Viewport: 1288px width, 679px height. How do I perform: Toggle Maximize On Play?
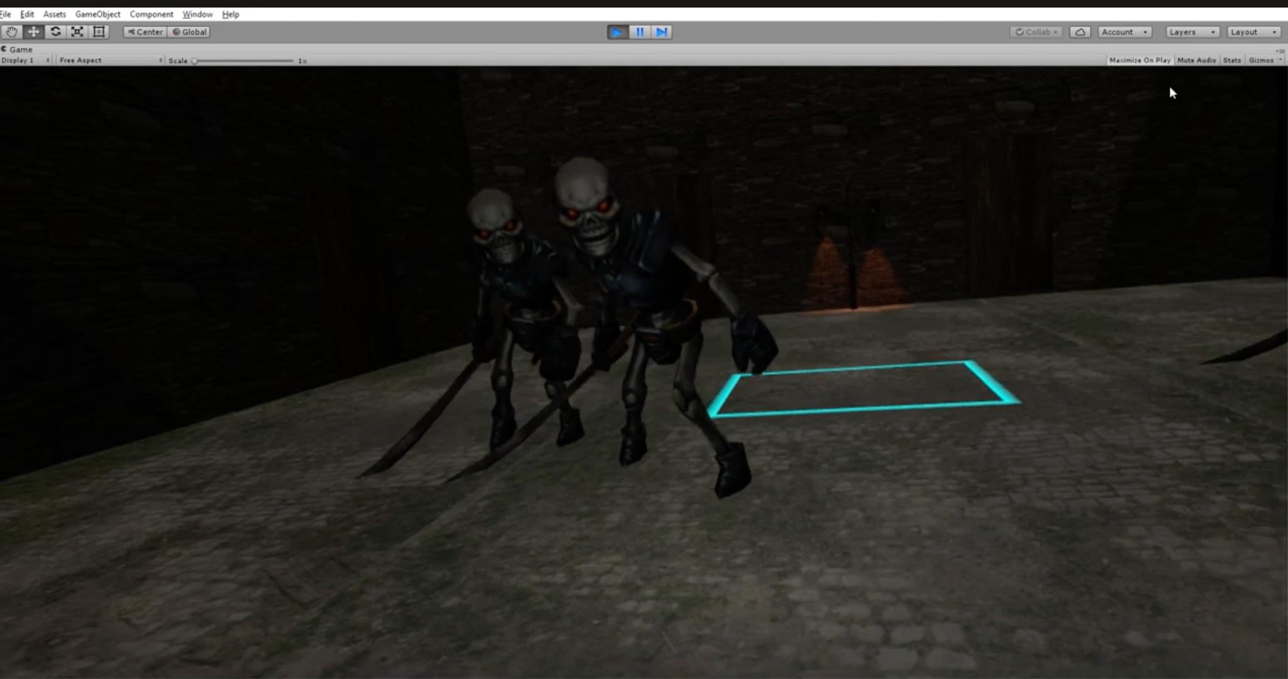point(1140,60)
